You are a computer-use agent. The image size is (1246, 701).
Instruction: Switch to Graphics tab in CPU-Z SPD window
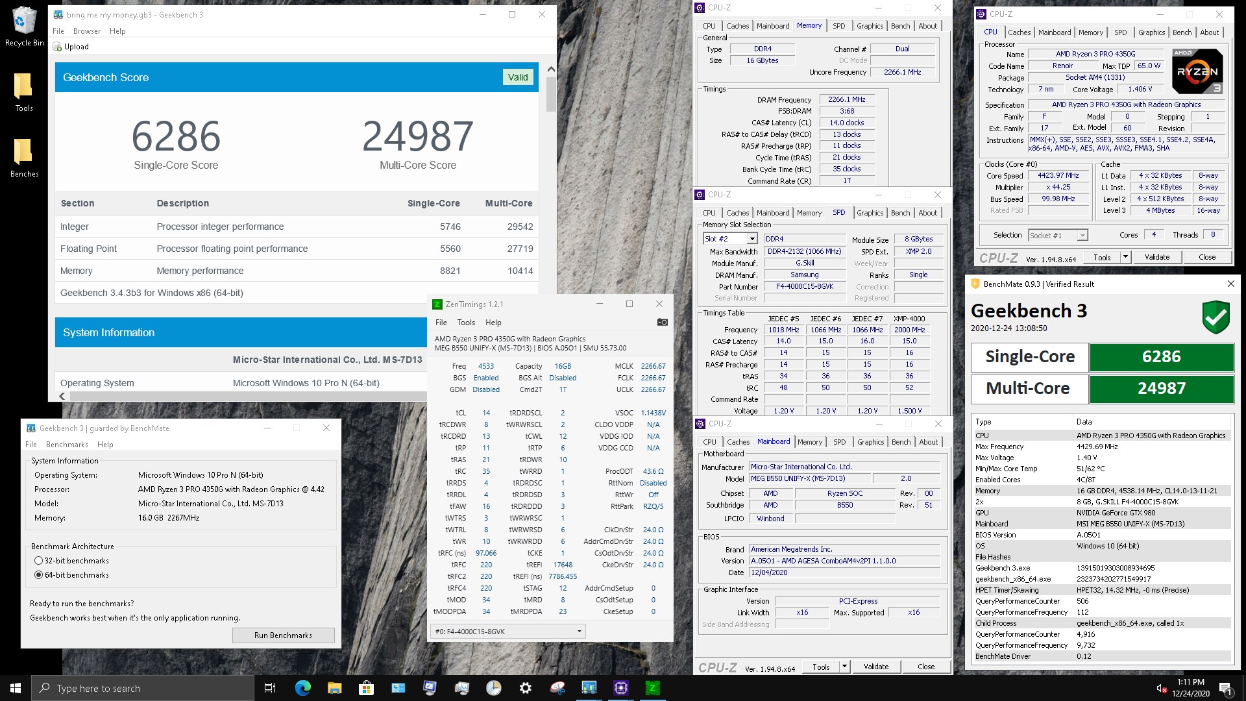870,213
